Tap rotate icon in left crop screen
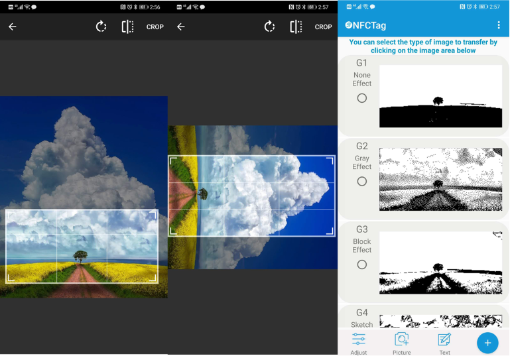The height and width of the screenshot is (356, 510). (101, 27)
